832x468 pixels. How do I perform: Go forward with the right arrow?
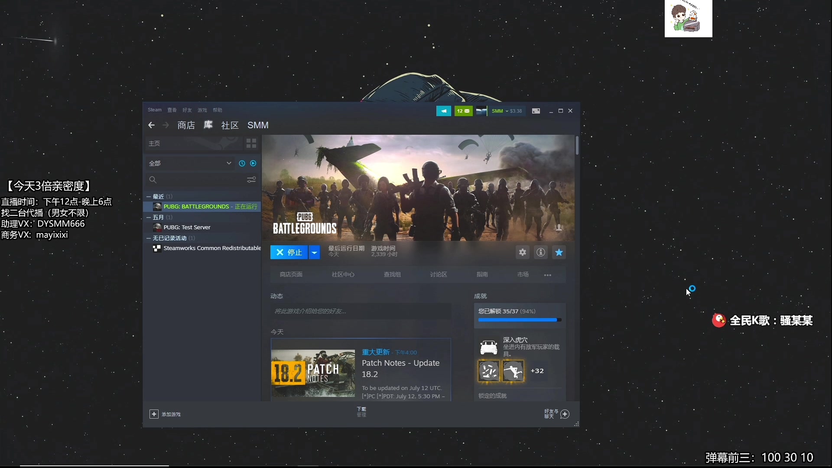coord(166,125)
